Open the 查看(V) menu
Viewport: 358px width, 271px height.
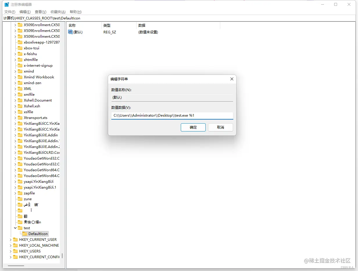(x=40, y=12)
